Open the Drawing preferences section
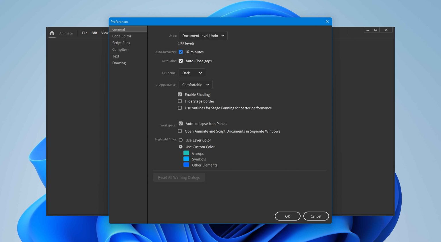This screenshot has width=441, height=242. click(x=119, y=63)
